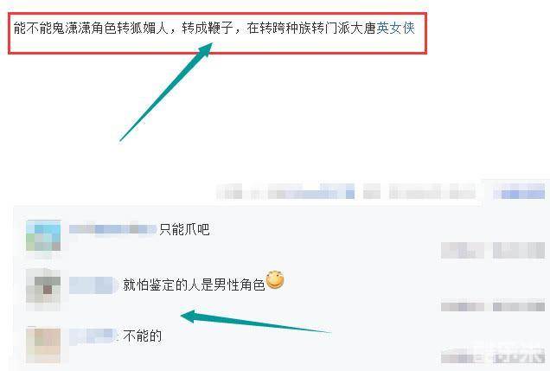Select the post text starting with 能不能鬼潇潇
This screenshot has height=371, width=550.
tap(214, 28)
